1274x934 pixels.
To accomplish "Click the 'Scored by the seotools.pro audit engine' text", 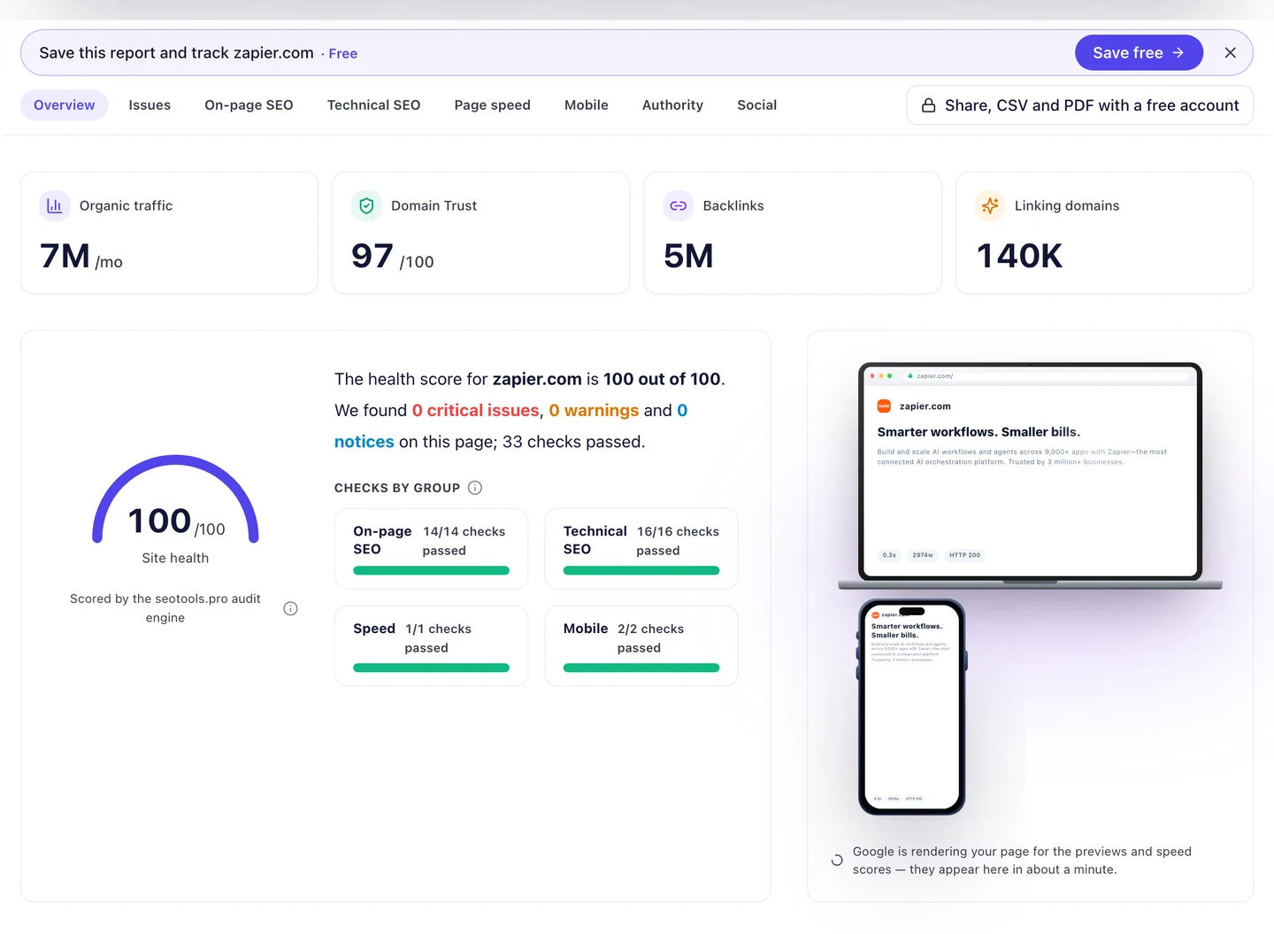I will click(165, 608).
